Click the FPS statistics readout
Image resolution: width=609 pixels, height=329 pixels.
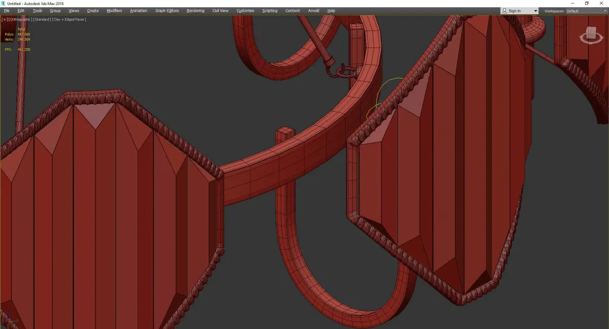pyautogui.click(x=17, y=49)
